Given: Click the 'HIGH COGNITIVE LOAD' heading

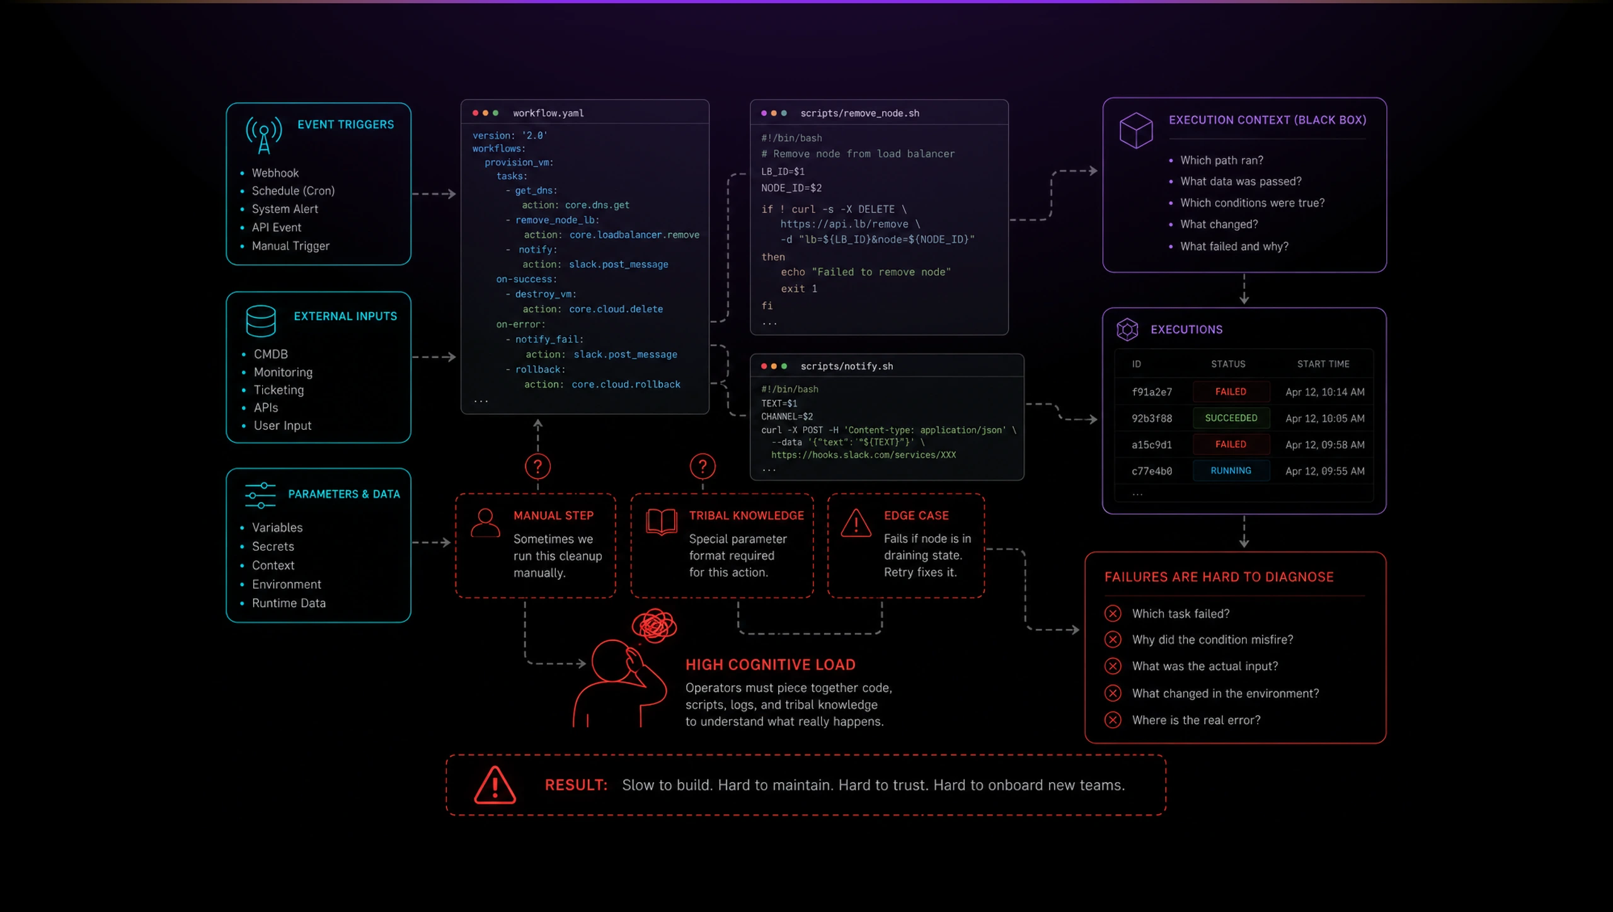Looking at the screenshot, I should 771,665.
